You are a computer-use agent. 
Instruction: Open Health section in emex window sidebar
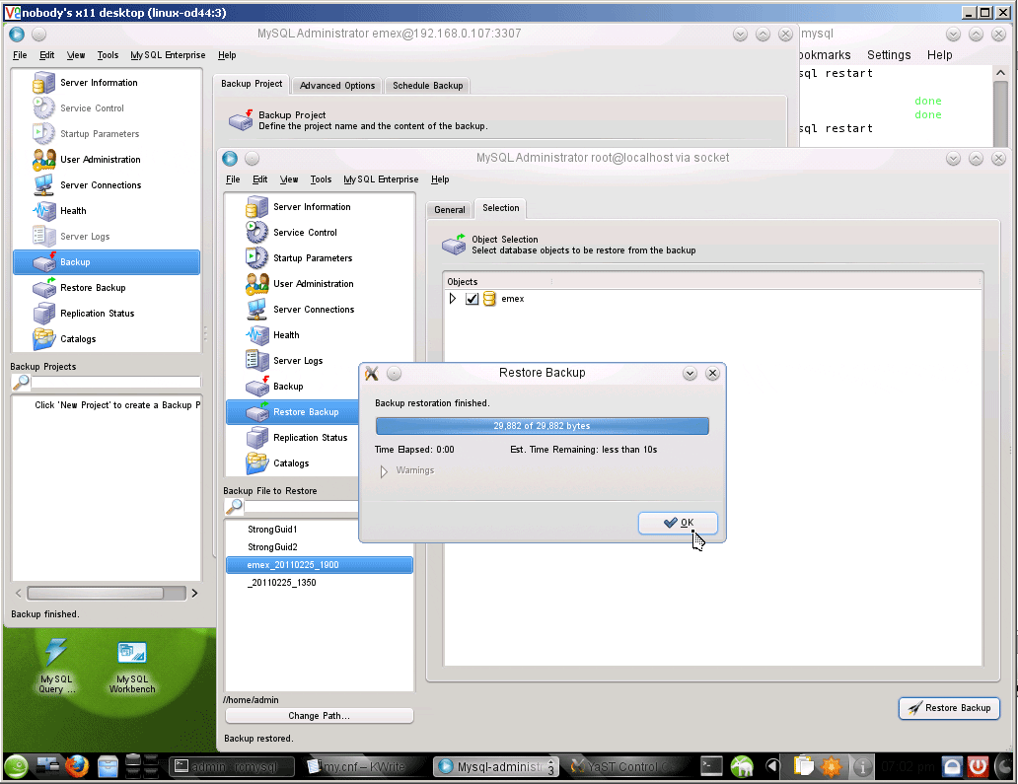pyautogui.click(x=107, y=210)
